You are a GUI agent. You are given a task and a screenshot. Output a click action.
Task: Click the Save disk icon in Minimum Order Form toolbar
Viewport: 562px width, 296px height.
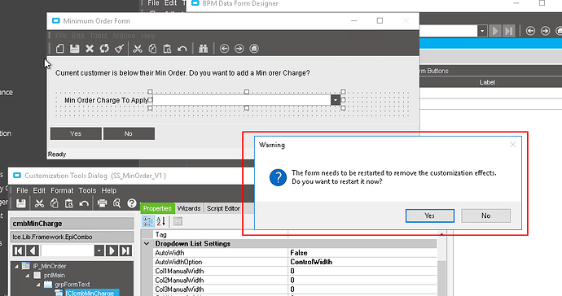(75, 48)
